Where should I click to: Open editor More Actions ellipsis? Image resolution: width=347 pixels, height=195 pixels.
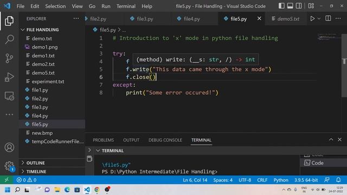pyautogui.click(x=338, y=18)
